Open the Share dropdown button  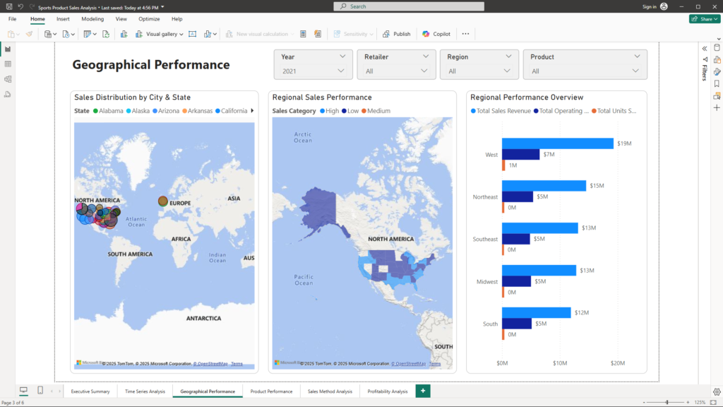tap(704, 19)
